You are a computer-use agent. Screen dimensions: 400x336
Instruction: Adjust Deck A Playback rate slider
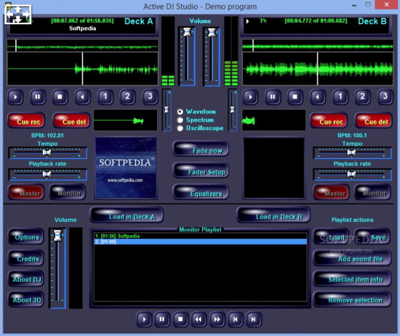pos(47,174)
